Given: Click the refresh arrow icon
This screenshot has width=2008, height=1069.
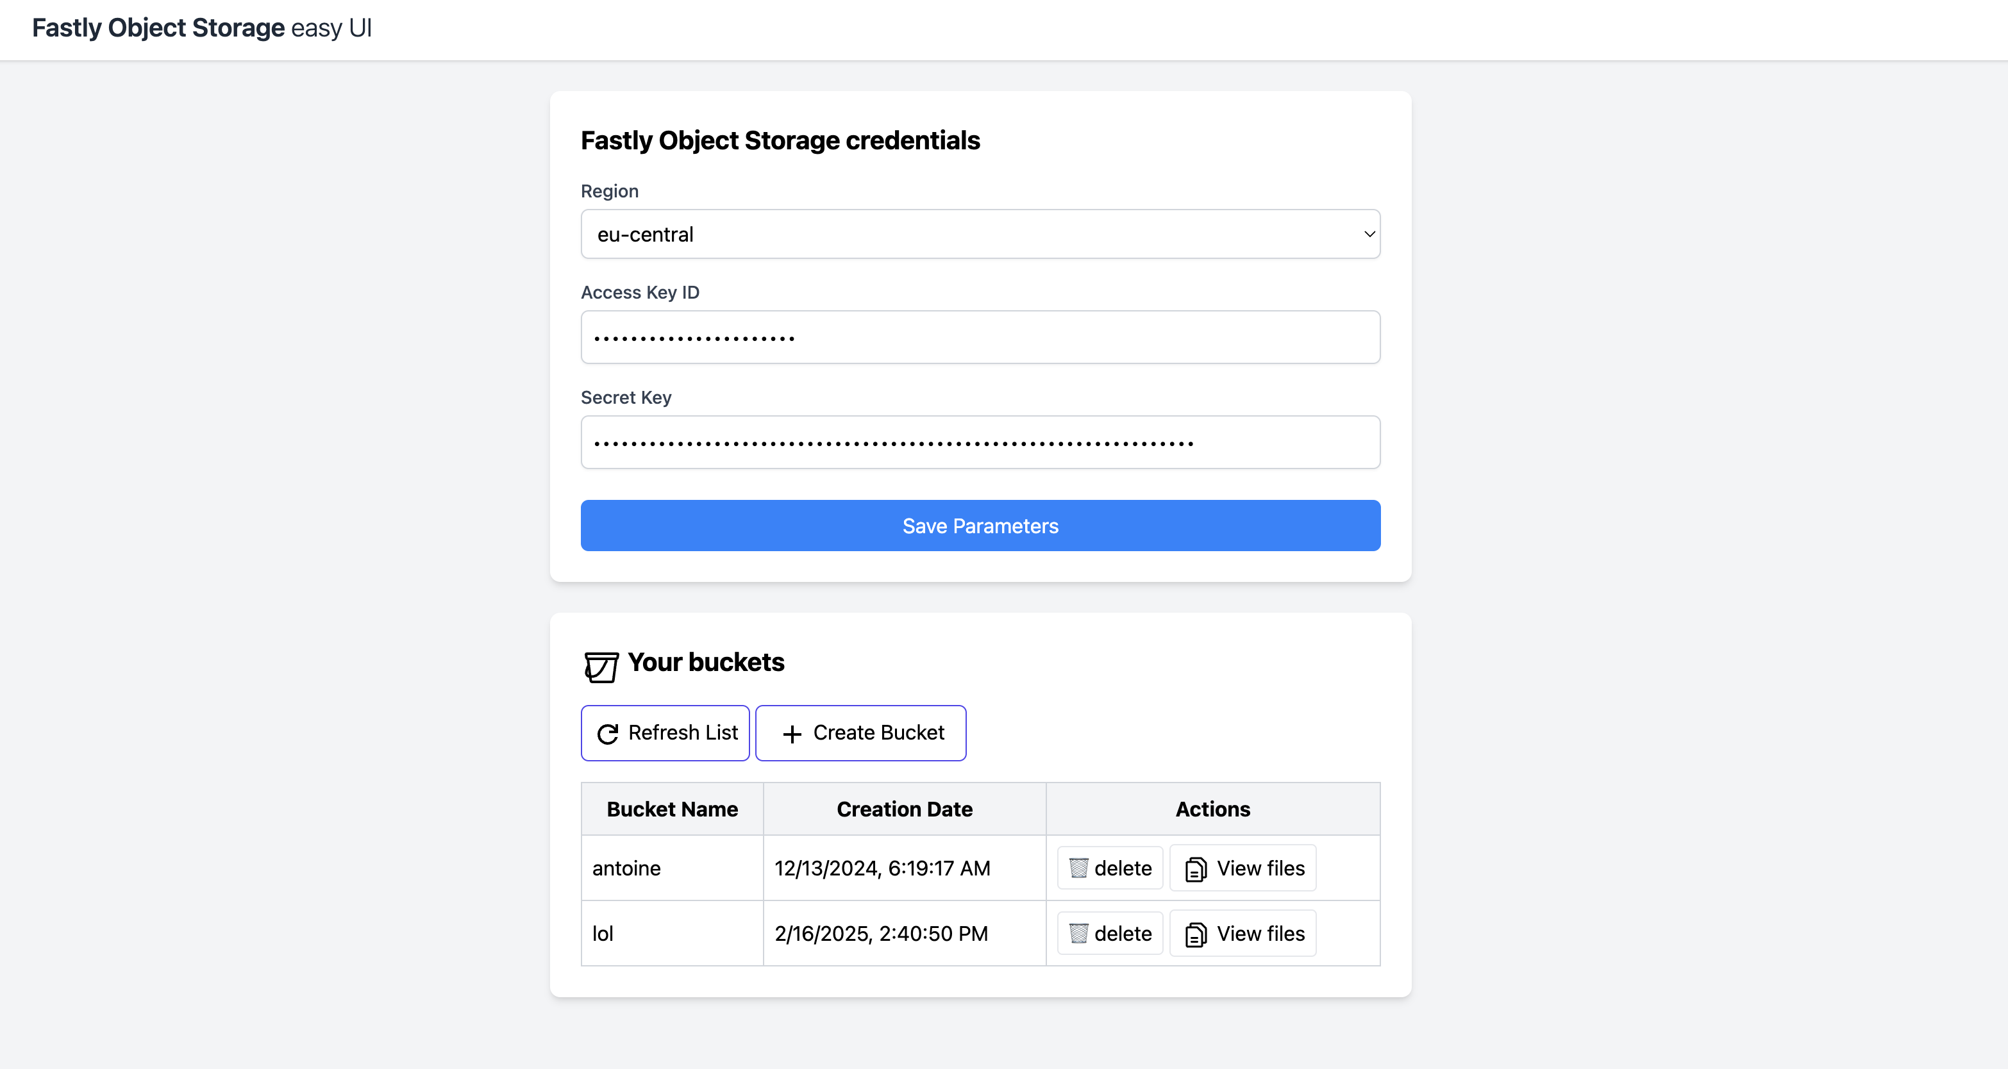Looking at the screenshot, I should coord(607,734).
